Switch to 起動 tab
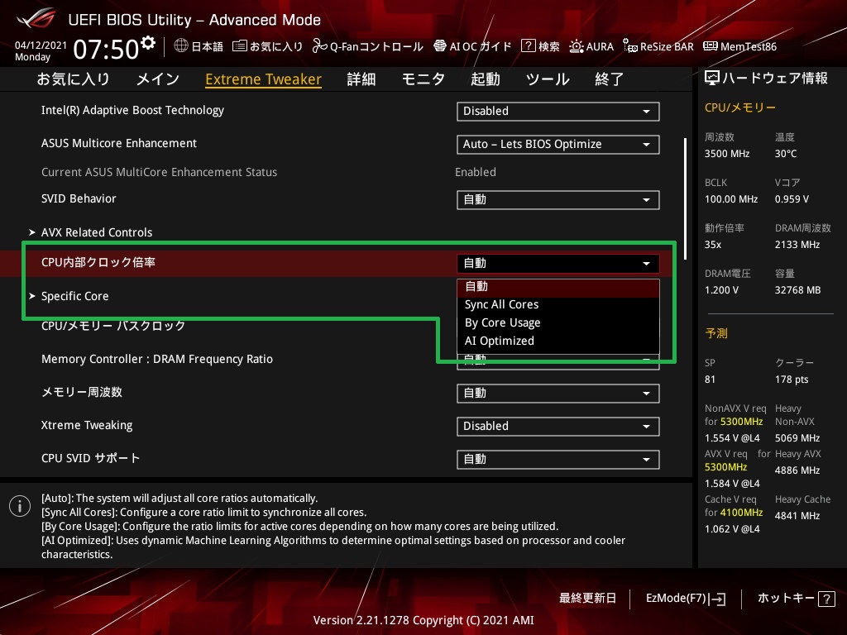This screenshot has height=635, width=847. [x=485, y=79]
